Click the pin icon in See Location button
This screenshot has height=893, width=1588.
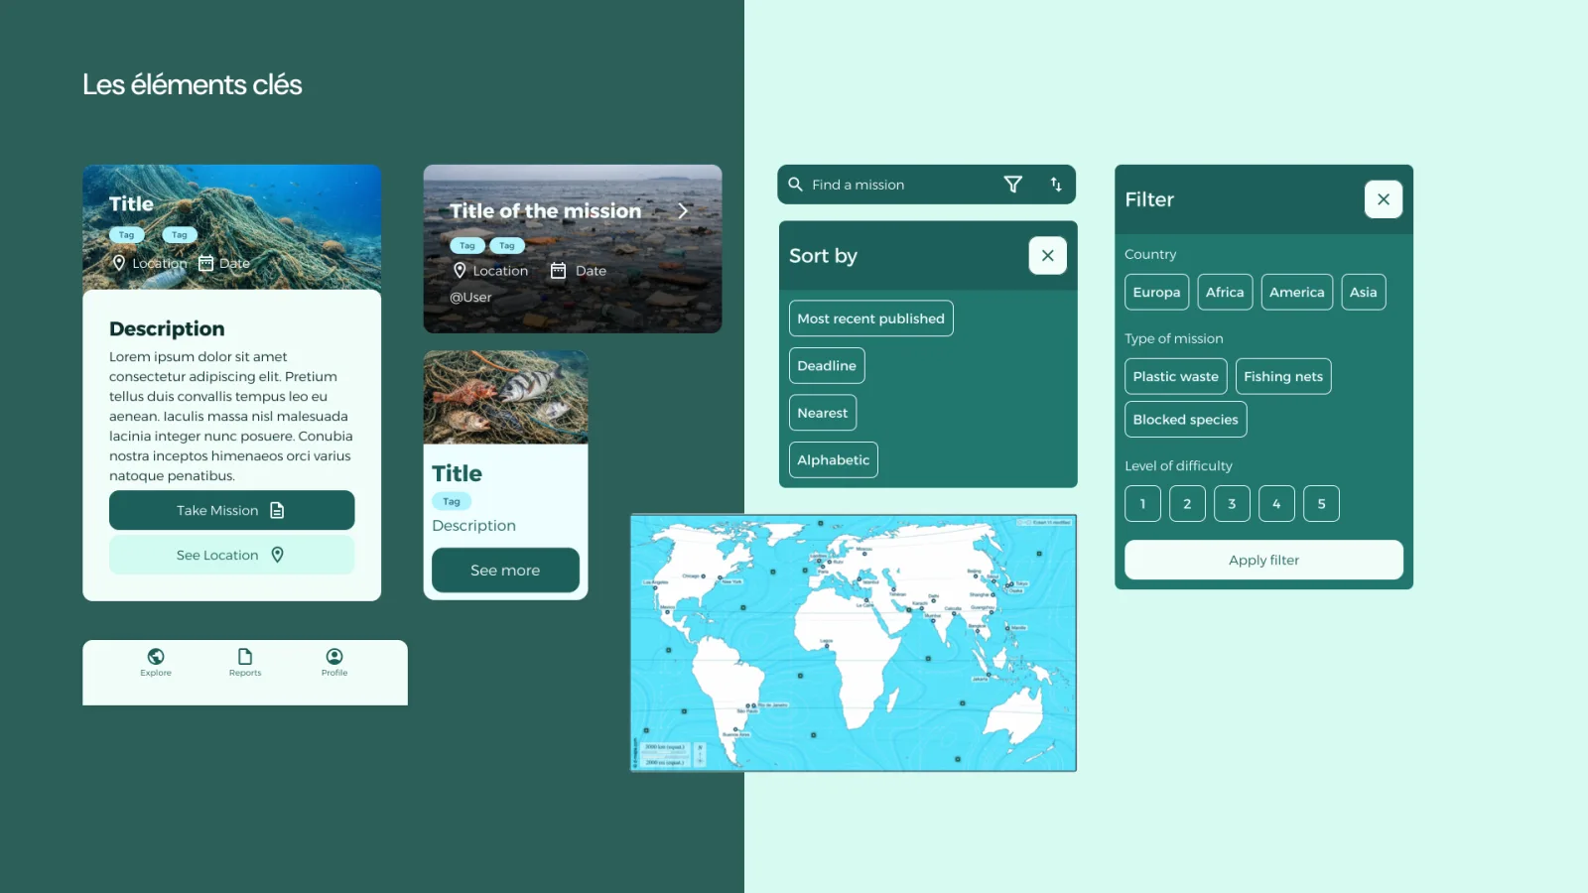tap(277, 555)
